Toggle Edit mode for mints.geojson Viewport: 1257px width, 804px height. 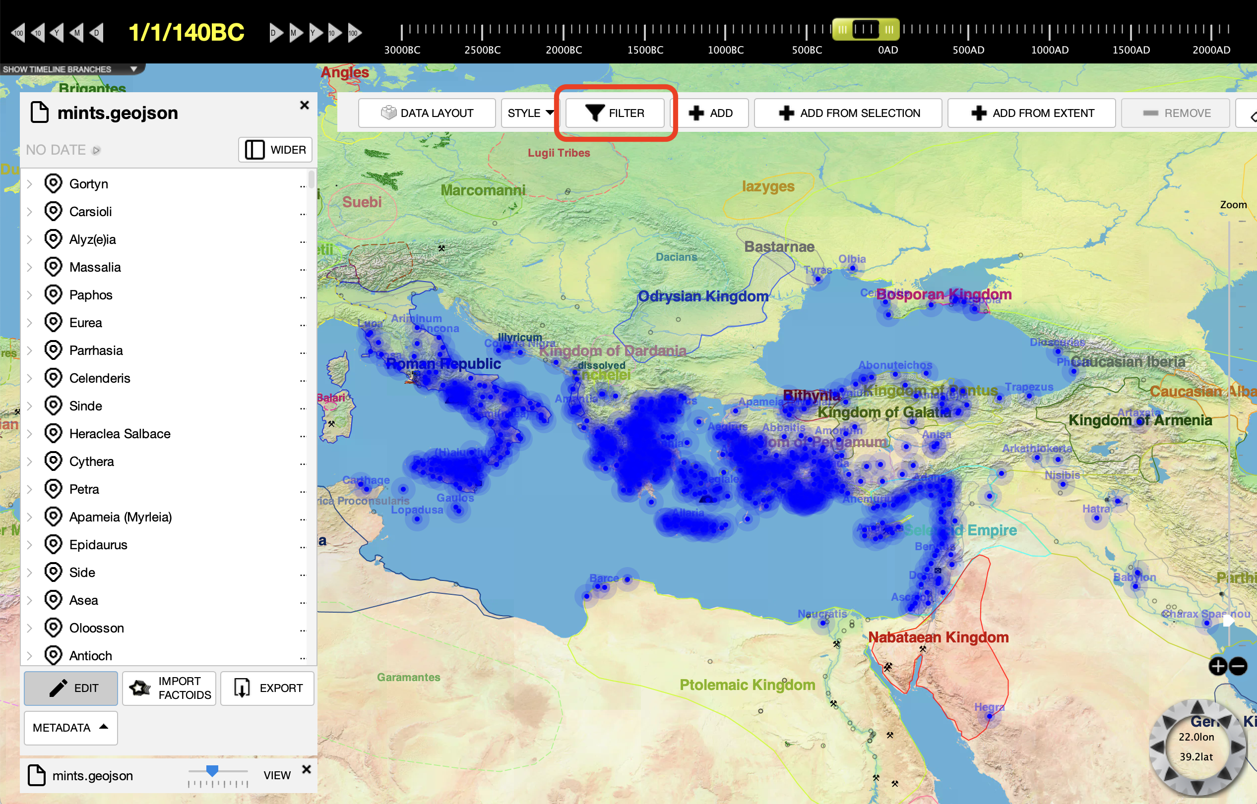[70, 688]
